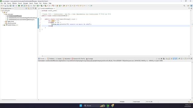Close the Package Explorer tab
193x108 pixels.
pyautogui.click(x=13, y=8)
